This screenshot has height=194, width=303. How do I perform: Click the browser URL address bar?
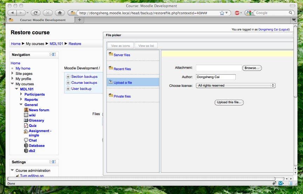[148, 13]
